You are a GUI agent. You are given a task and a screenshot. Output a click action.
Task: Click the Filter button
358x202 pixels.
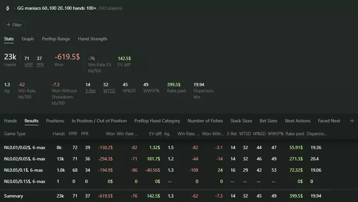coord(14,24)
